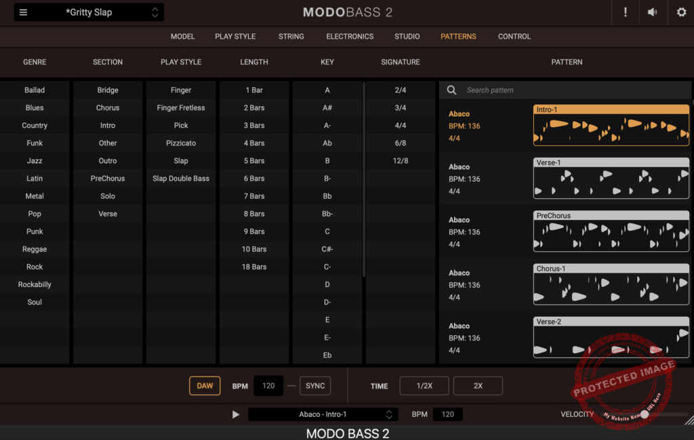Select the Country genre
The image size is (694, 440).
35,126
